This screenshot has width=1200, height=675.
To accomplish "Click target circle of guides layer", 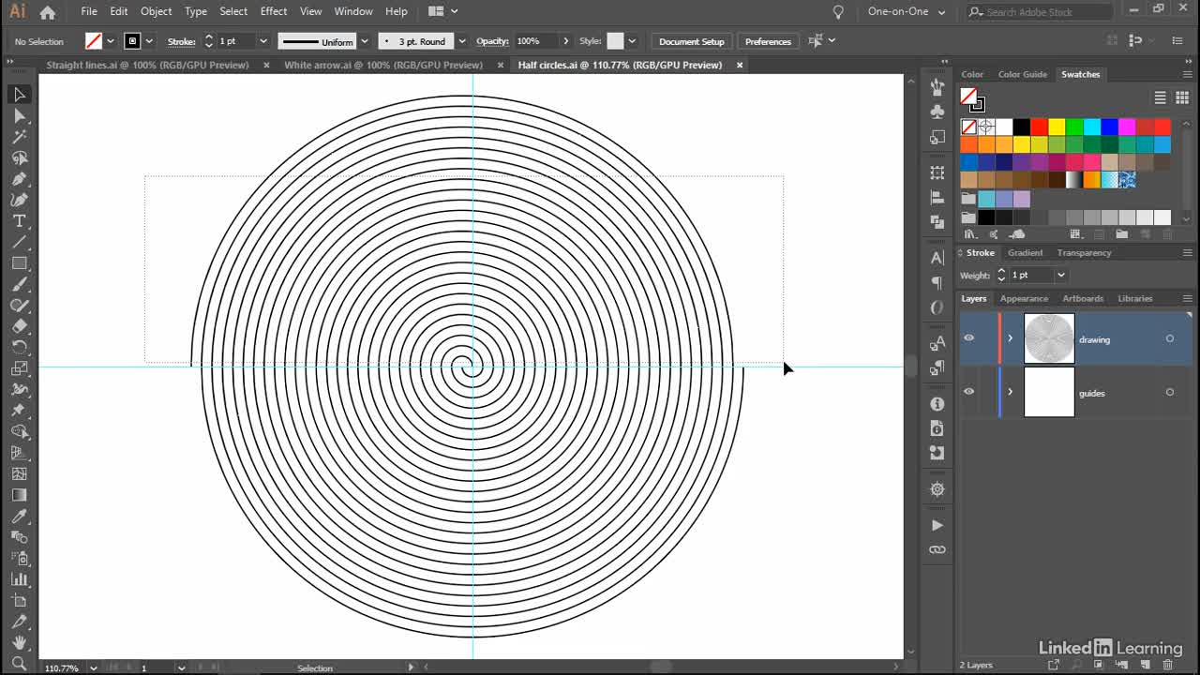I will click(x=1169, y=392).
